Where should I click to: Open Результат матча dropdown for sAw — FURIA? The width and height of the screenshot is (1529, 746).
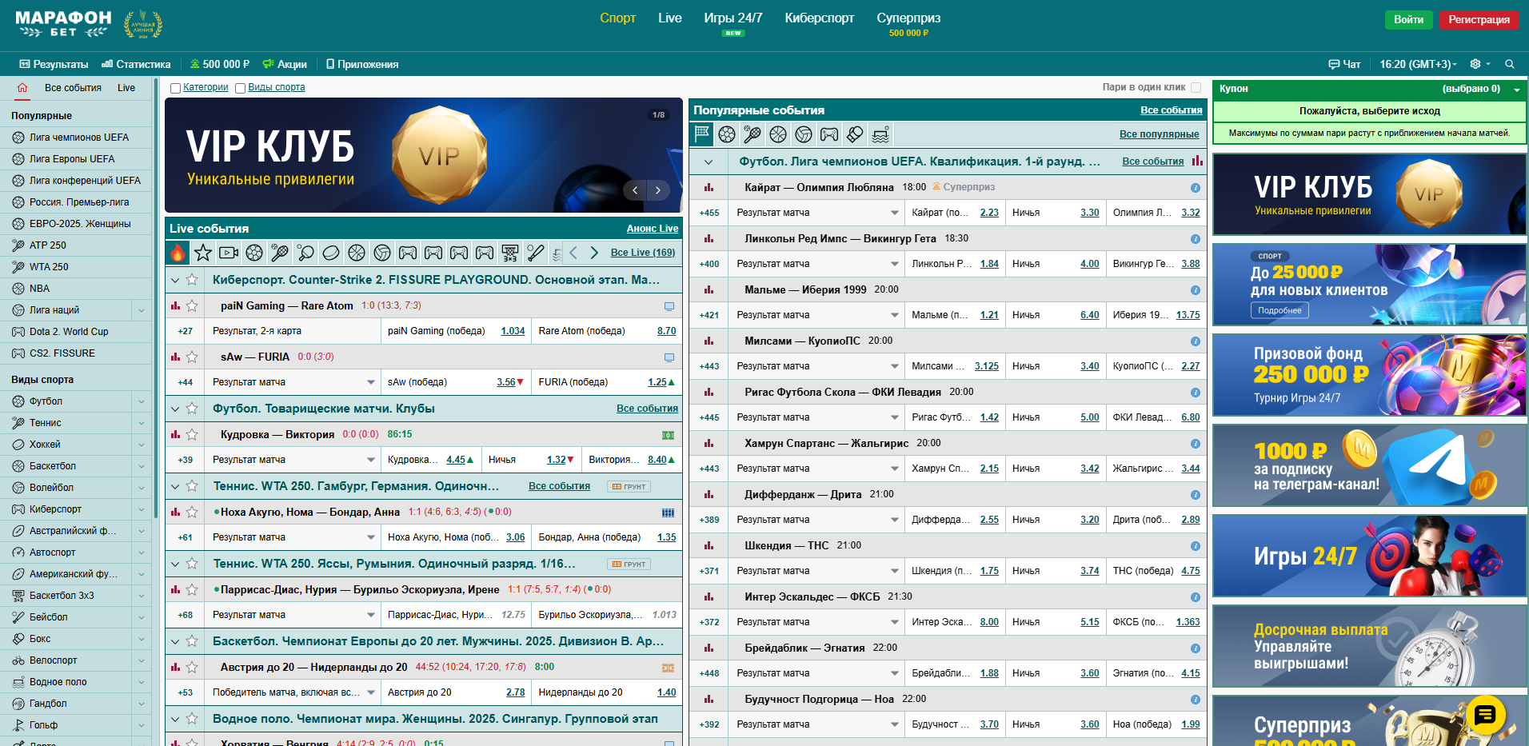pos(293,382)
